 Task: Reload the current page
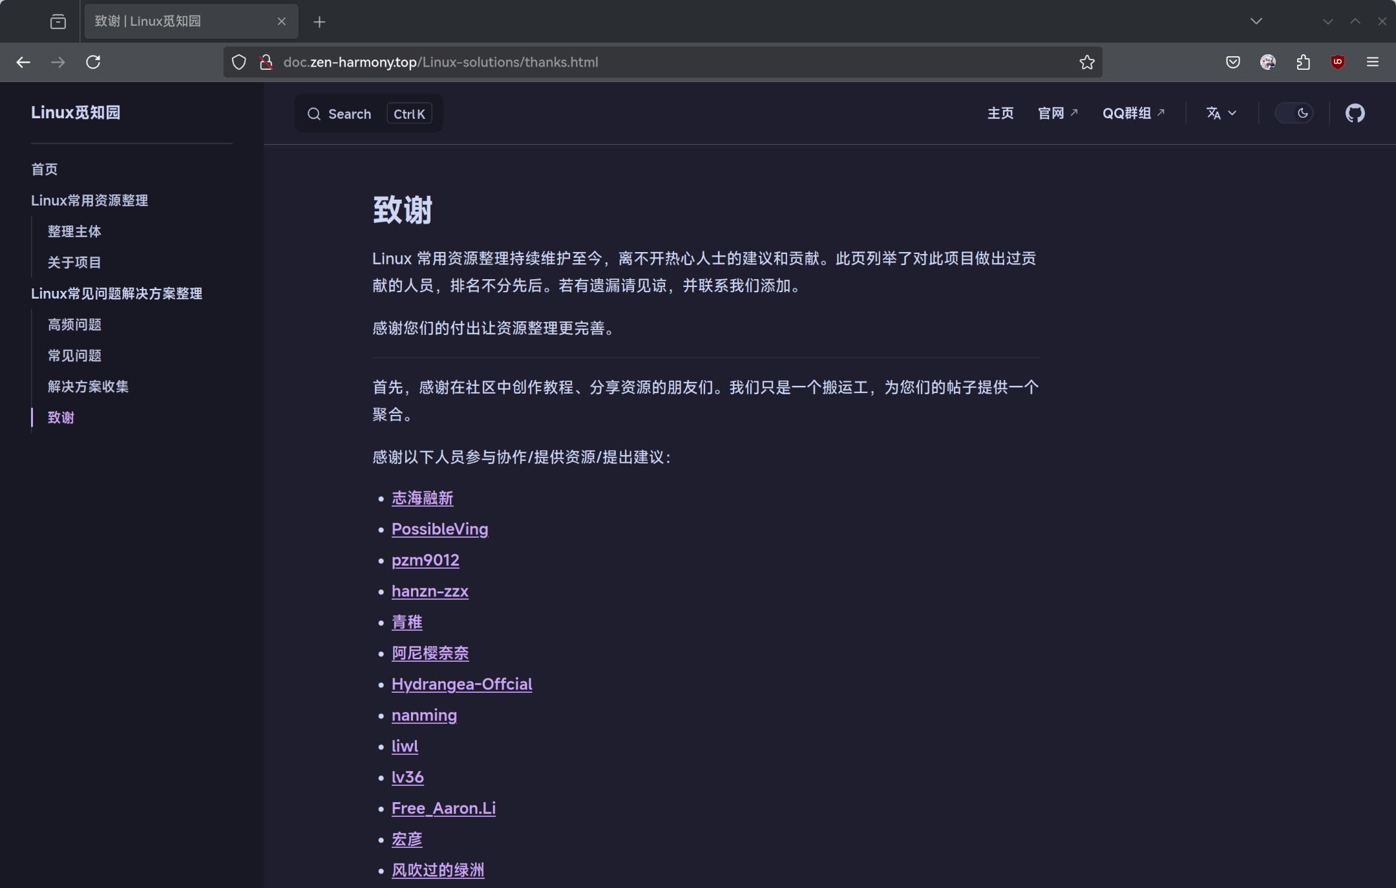pos(94,61)
